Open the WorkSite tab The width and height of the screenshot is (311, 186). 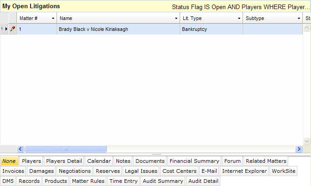click(x=284, y=171)
